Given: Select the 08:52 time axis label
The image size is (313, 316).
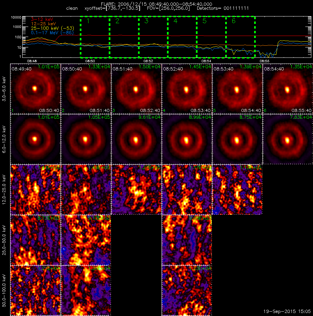Looking at the screenshot, I should [148, 61].
